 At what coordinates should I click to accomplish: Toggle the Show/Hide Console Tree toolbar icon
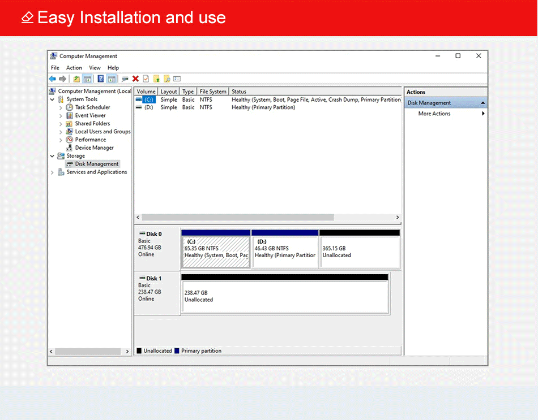click(87, 79)
